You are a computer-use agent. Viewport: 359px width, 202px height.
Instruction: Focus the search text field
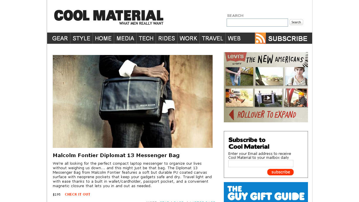point(257,22)
